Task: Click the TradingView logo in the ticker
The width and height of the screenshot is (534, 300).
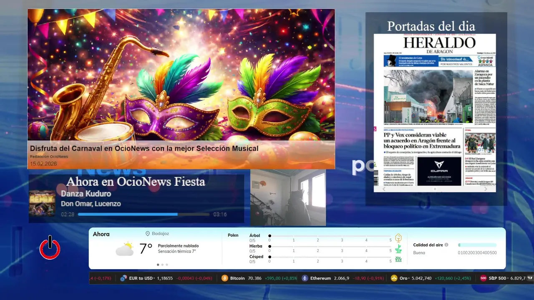Action: [530, 278]
